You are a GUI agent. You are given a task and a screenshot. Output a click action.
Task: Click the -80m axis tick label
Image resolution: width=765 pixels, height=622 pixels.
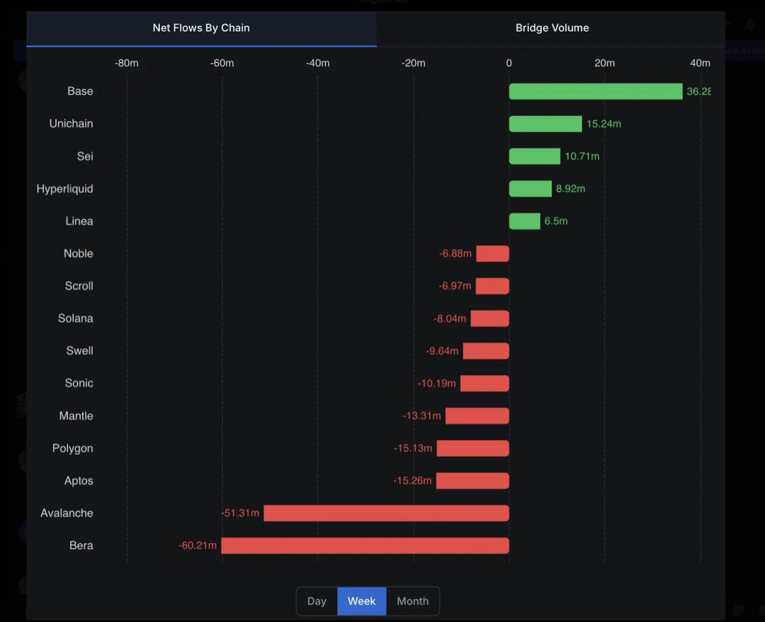(126, 63)
